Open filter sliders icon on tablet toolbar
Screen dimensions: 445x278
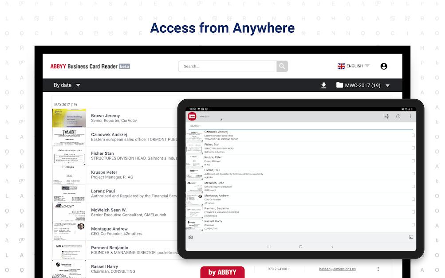[x=386, y=116]
